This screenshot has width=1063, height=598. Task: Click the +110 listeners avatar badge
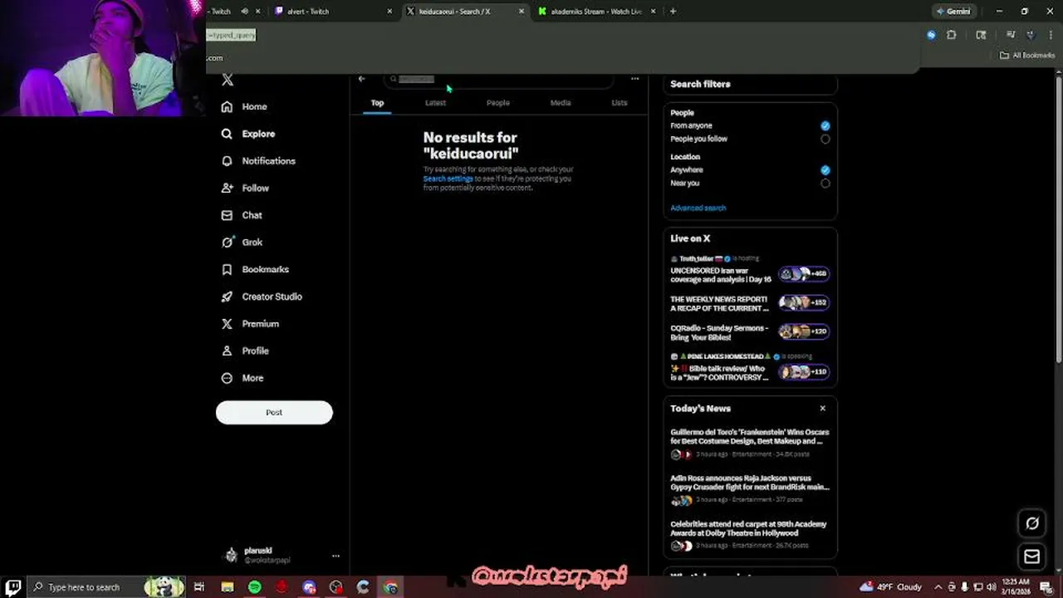pyautogui.click(x=804, y=371)
